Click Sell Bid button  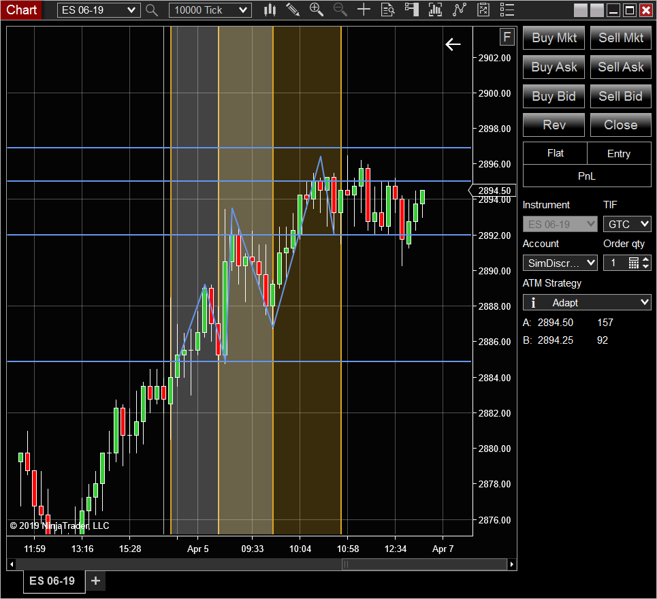coord(620,97)
